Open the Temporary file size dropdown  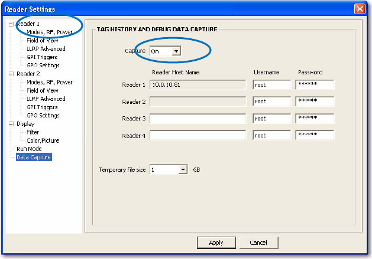click(x=183, y=169)
